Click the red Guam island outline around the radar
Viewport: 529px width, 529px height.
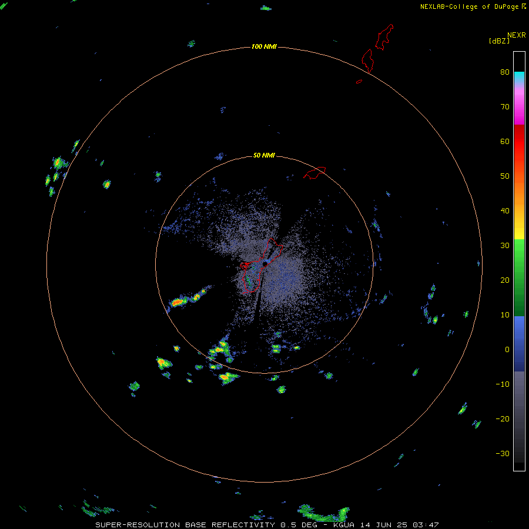pyautogui.click(x=261, y=266)
